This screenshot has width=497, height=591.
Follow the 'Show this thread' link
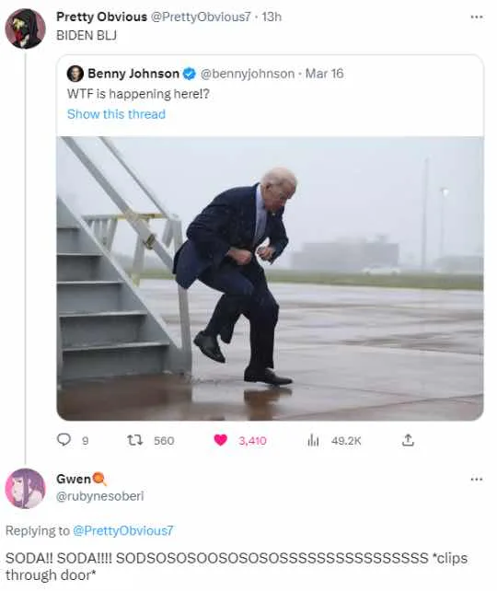[116, 114]
